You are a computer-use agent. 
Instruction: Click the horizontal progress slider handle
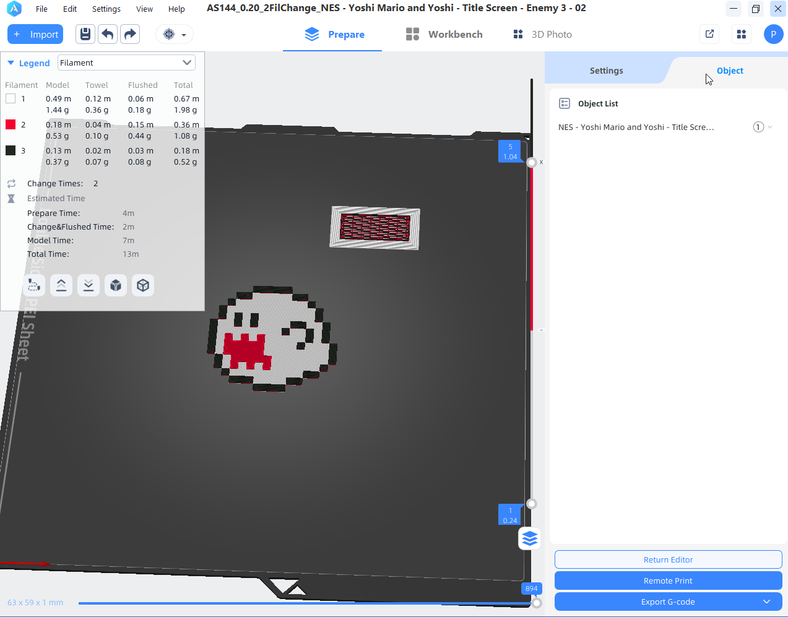pyautogui.click(x=537, y=603)
